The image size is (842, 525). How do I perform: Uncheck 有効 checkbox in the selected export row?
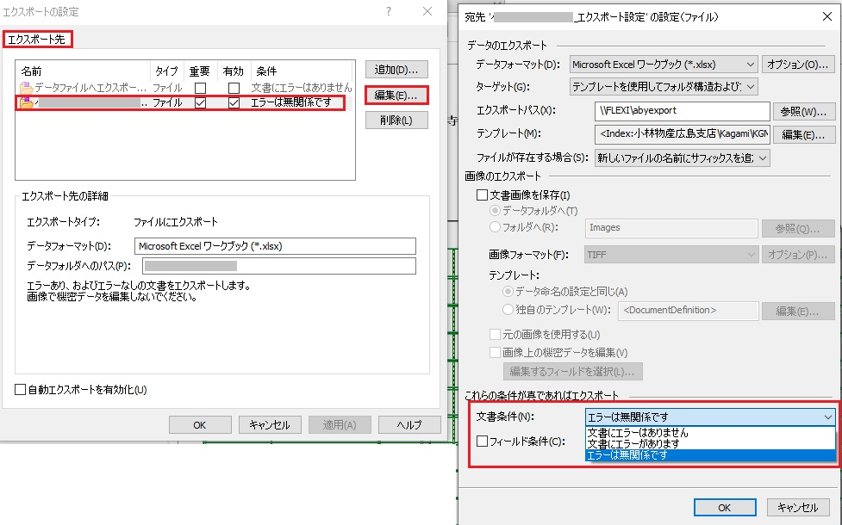234,102
